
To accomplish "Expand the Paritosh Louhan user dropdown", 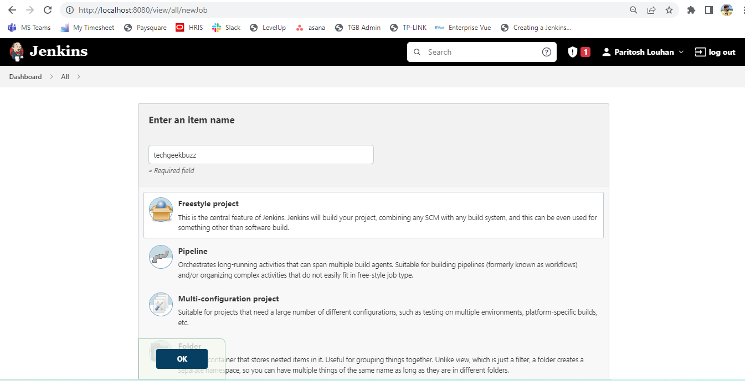I will tap(681, 52).
